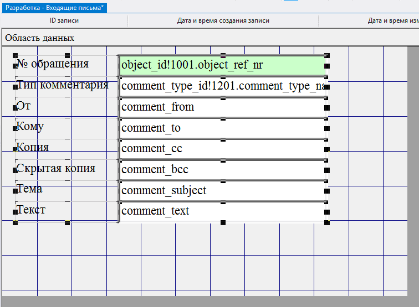Click the comment_to field
Viewport: 419px width, 307px height.
pyautogui.click(x=222, y=128)
